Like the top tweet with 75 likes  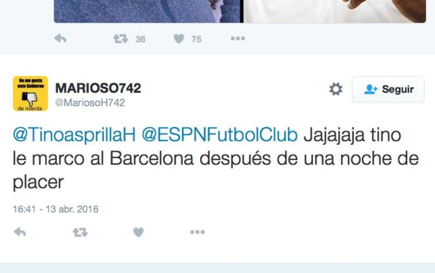tap(179, 39)
